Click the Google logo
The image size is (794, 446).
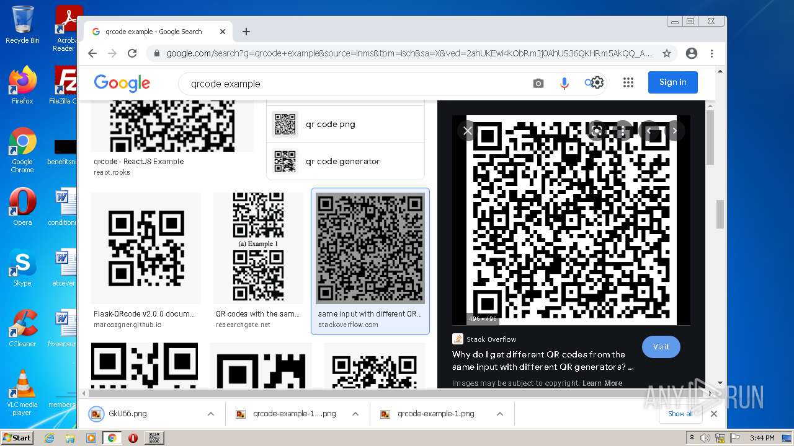point(122,83)
